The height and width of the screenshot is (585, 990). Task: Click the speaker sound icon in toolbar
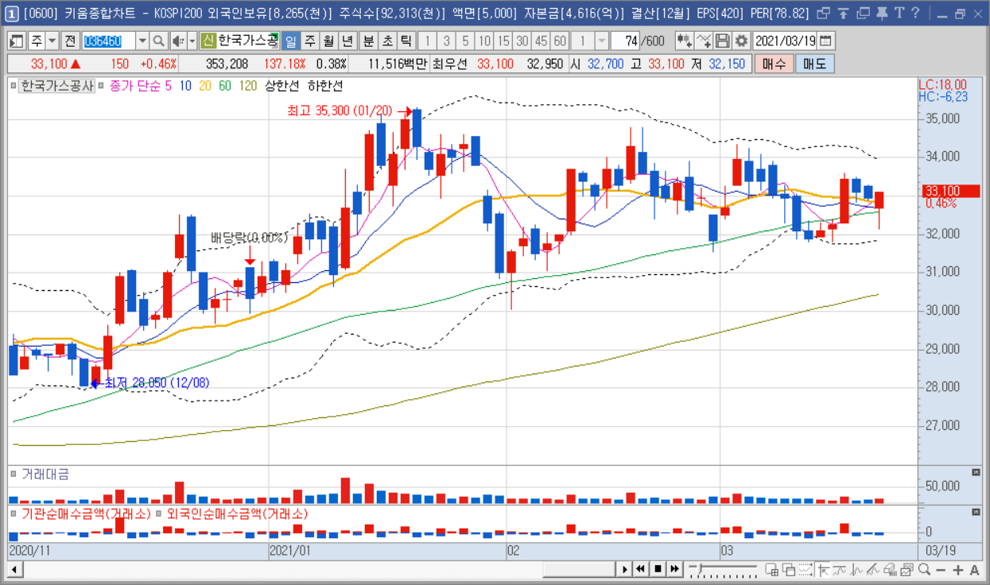tap(178, 41)
